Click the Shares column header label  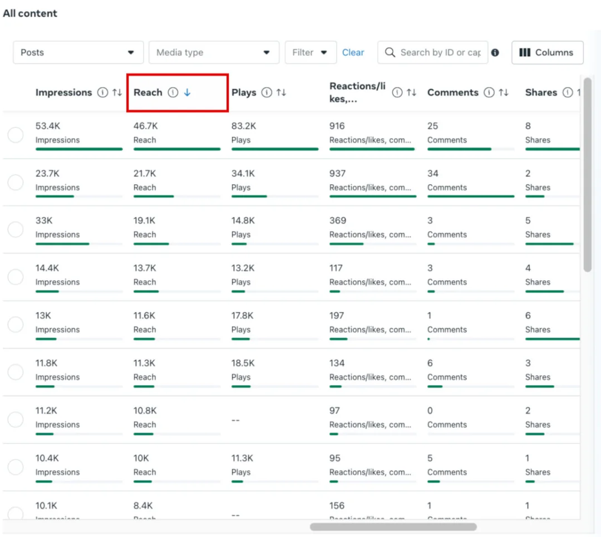[541, 92]
